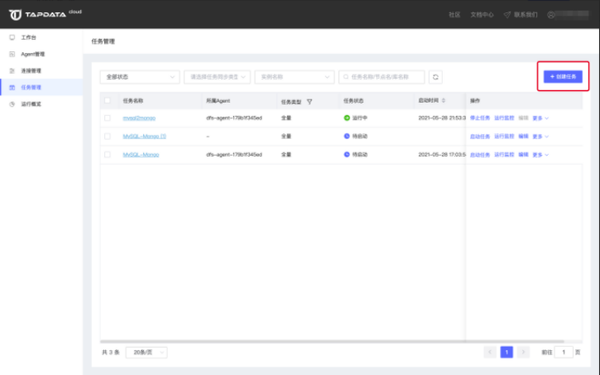Open the MySQL-Mongo (1) task link
Image resolution: width=600 pixels, height=375 pixels.
(x=144, y=137)
